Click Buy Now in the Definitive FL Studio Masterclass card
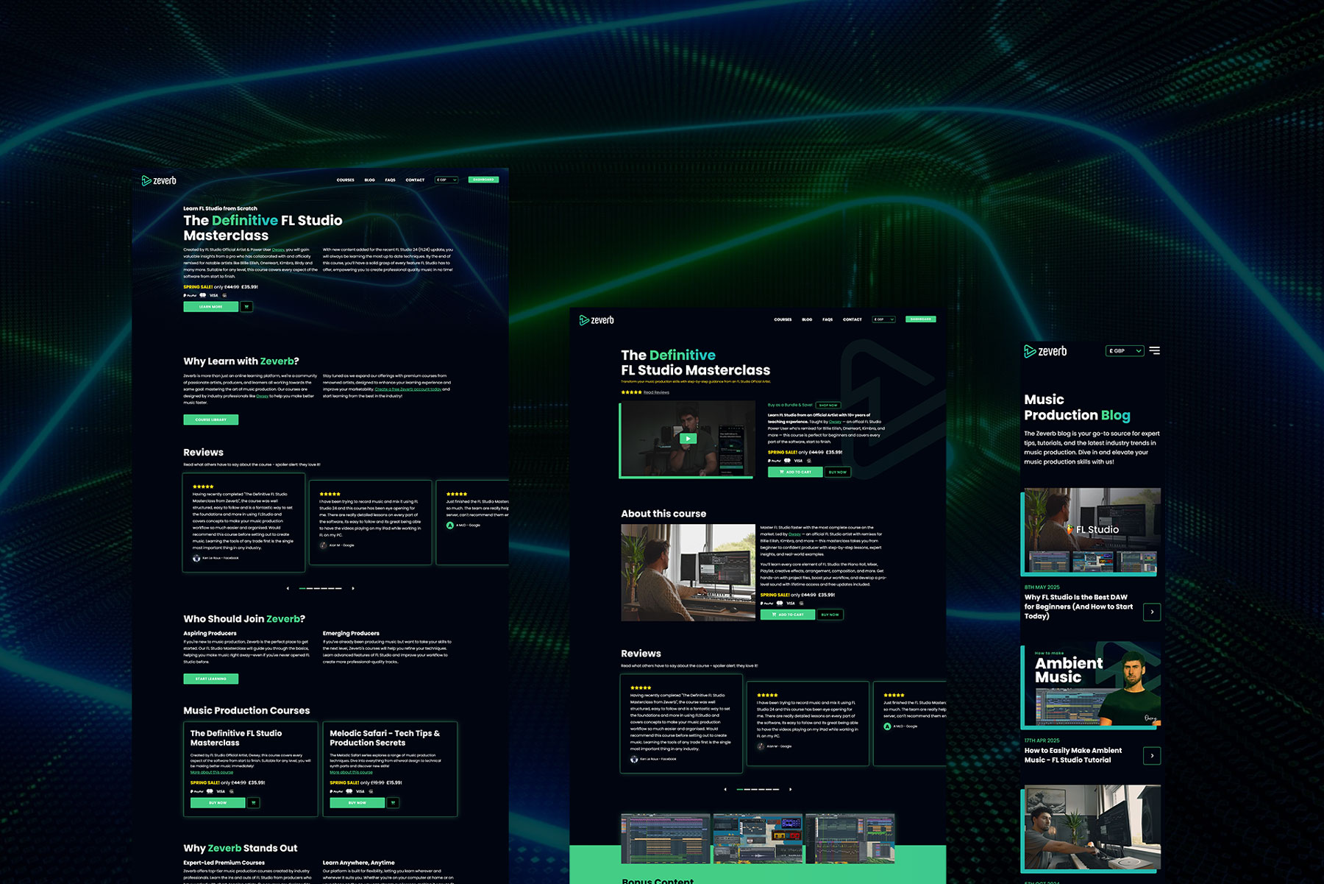Viewport: 1324px width, 884px height. 218,803
